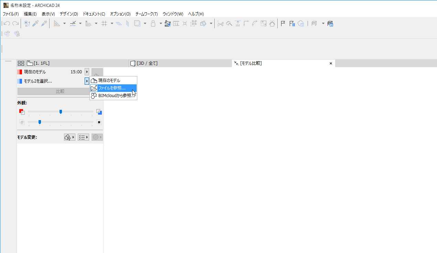
Task: Open the ファイル(F) menu
Action: click(11, 14)
